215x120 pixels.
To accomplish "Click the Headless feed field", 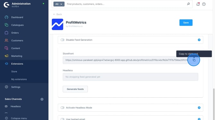I will pyautogui.click(x=130, y=77).
